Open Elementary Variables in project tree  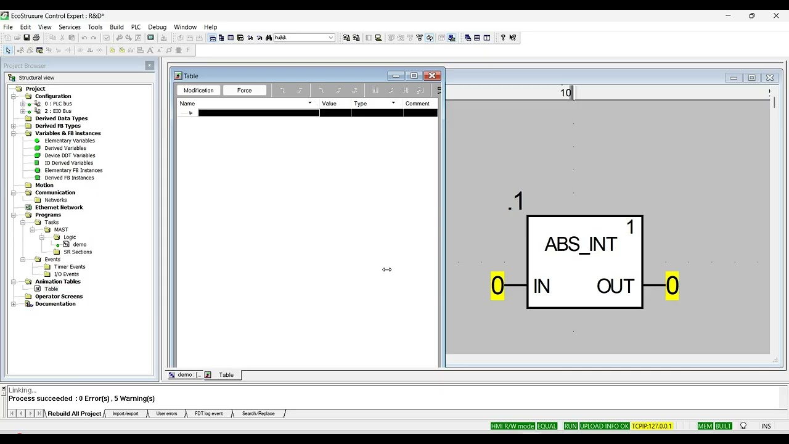tap(70, 141)
